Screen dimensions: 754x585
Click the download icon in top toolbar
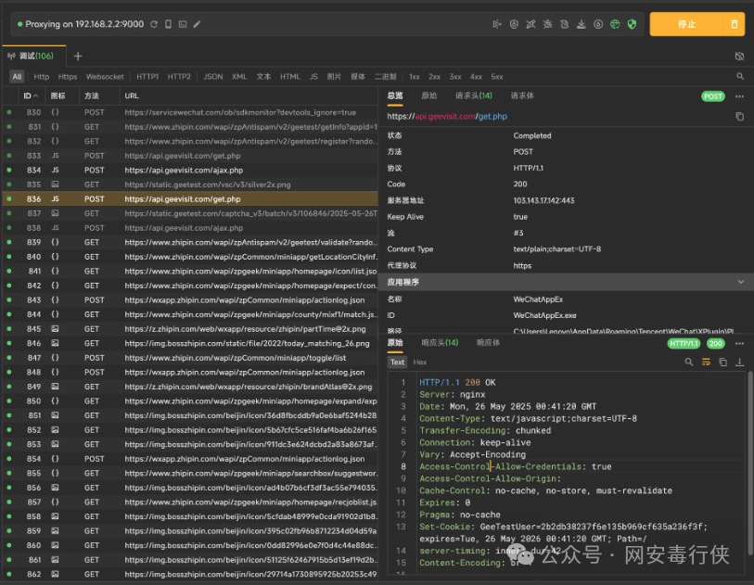[581, 24]
